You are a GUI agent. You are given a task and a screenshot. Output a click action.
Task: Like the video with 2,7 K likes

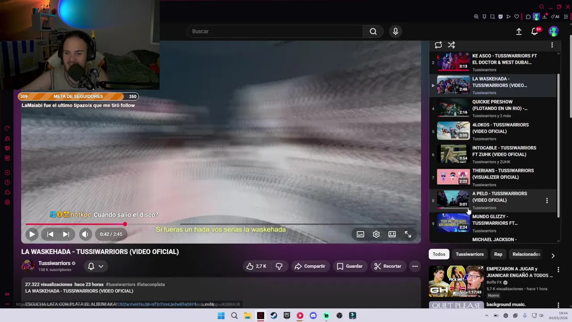pyautogui.click(x=256, y=266)
